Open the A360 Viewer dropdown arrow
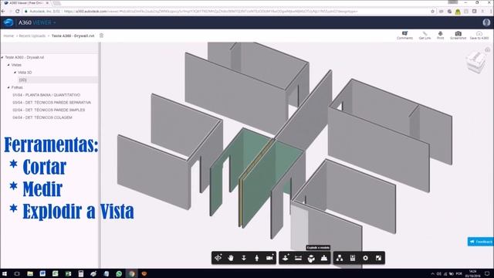494x278 pixels. pyautogui.click(x=55, y=22)
